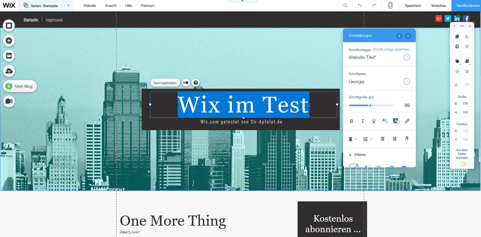Click the Twitter social icon
481x237 pixels.
448,18
